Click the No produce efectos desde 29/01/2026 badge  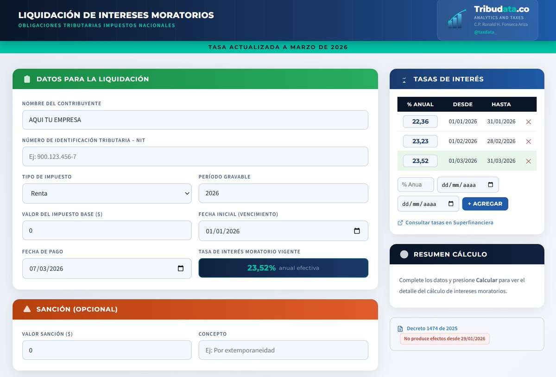coord(445,339)
